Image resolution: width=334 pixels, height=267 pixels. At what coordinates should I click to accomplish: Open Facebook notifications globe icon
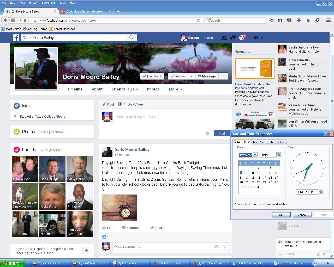pyautogui.click(x=242, y=38)
